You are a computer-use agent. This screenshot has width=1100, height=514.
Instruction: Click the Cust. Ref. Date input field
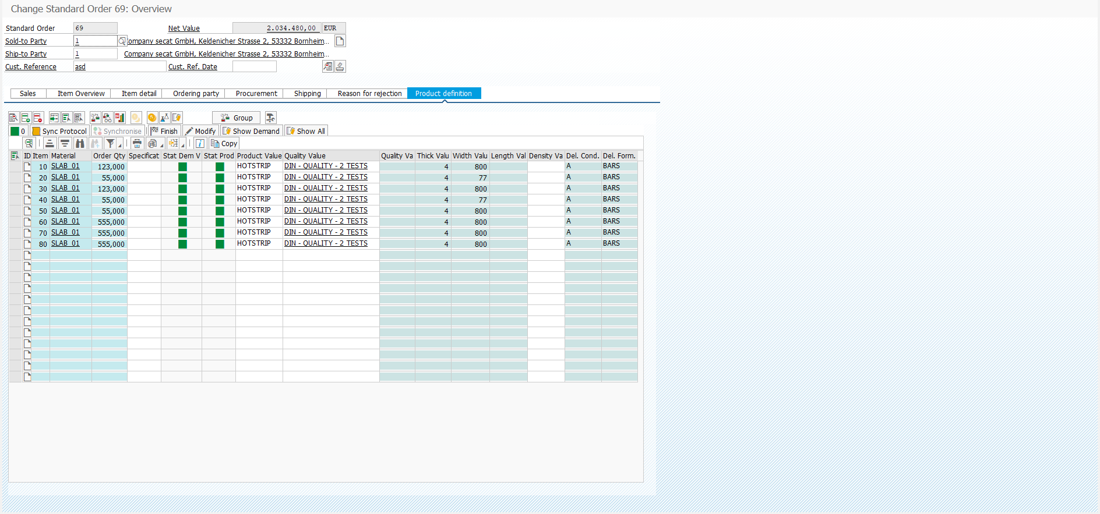(254, 66)
